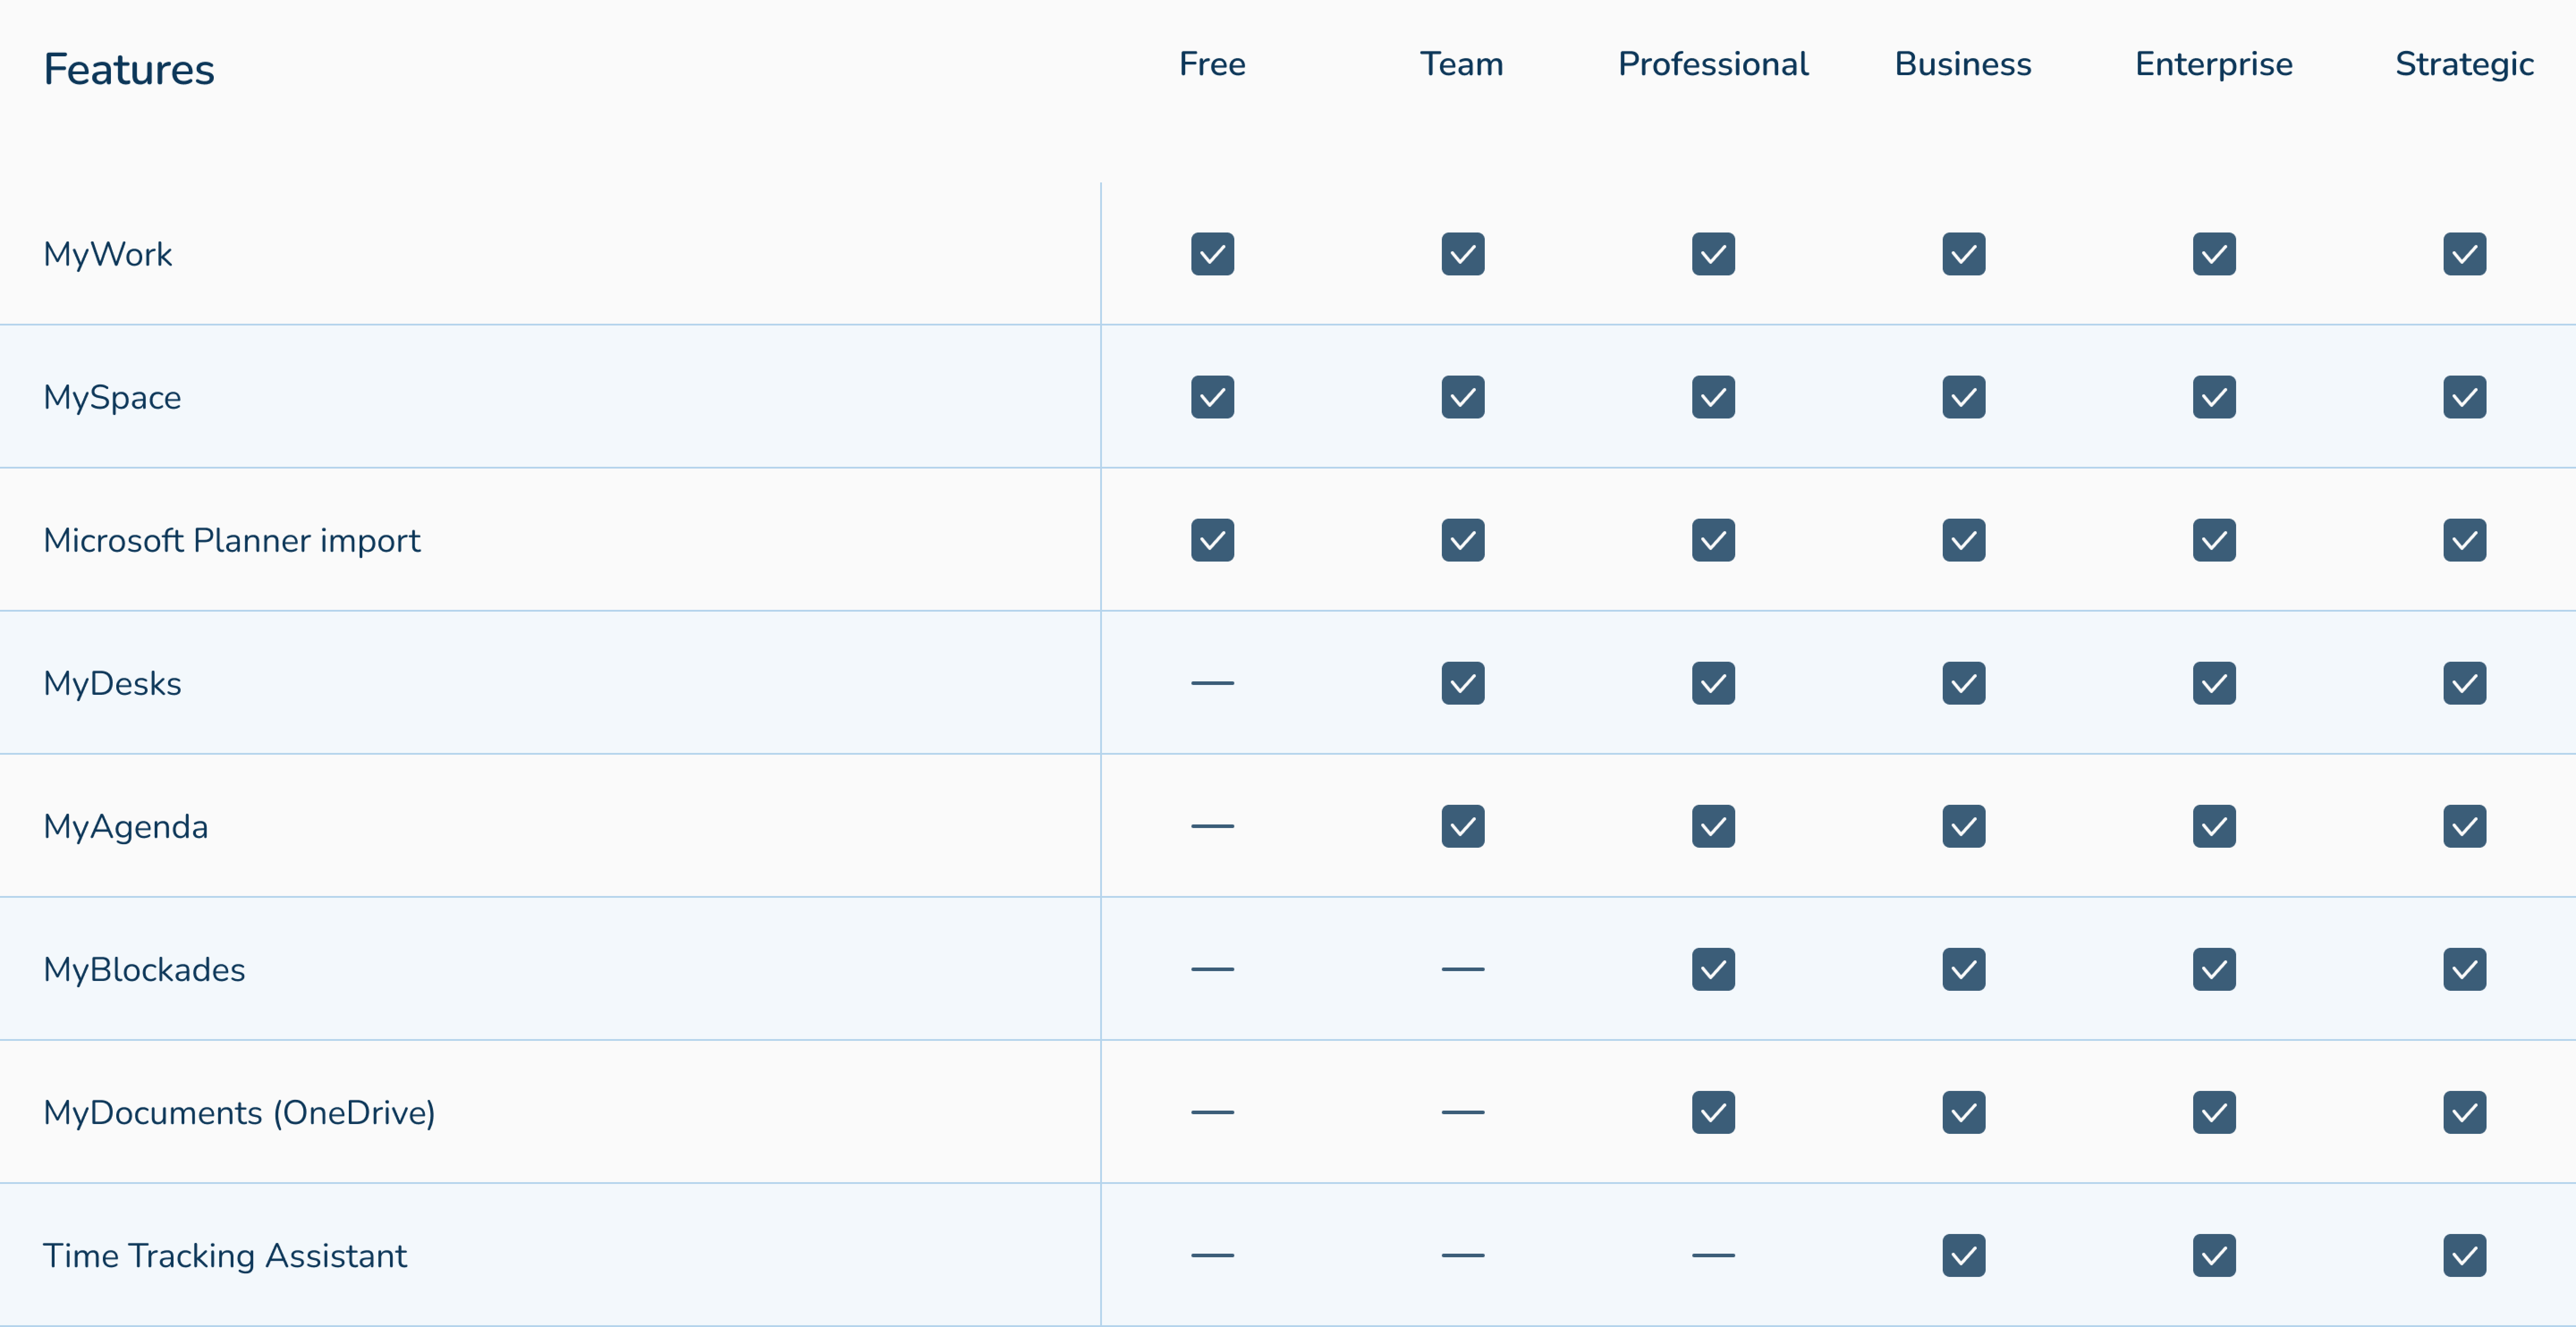Click MyBlockades dash icon under Team
Screen dimensions: 2576x1327
pyautogui.click(x=1462, y=969)
